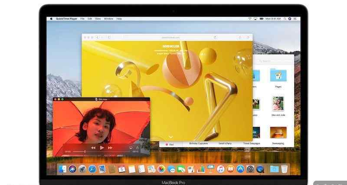Screen dimensions: 347x185
Task: Open the Help menu
Action: 119,19
